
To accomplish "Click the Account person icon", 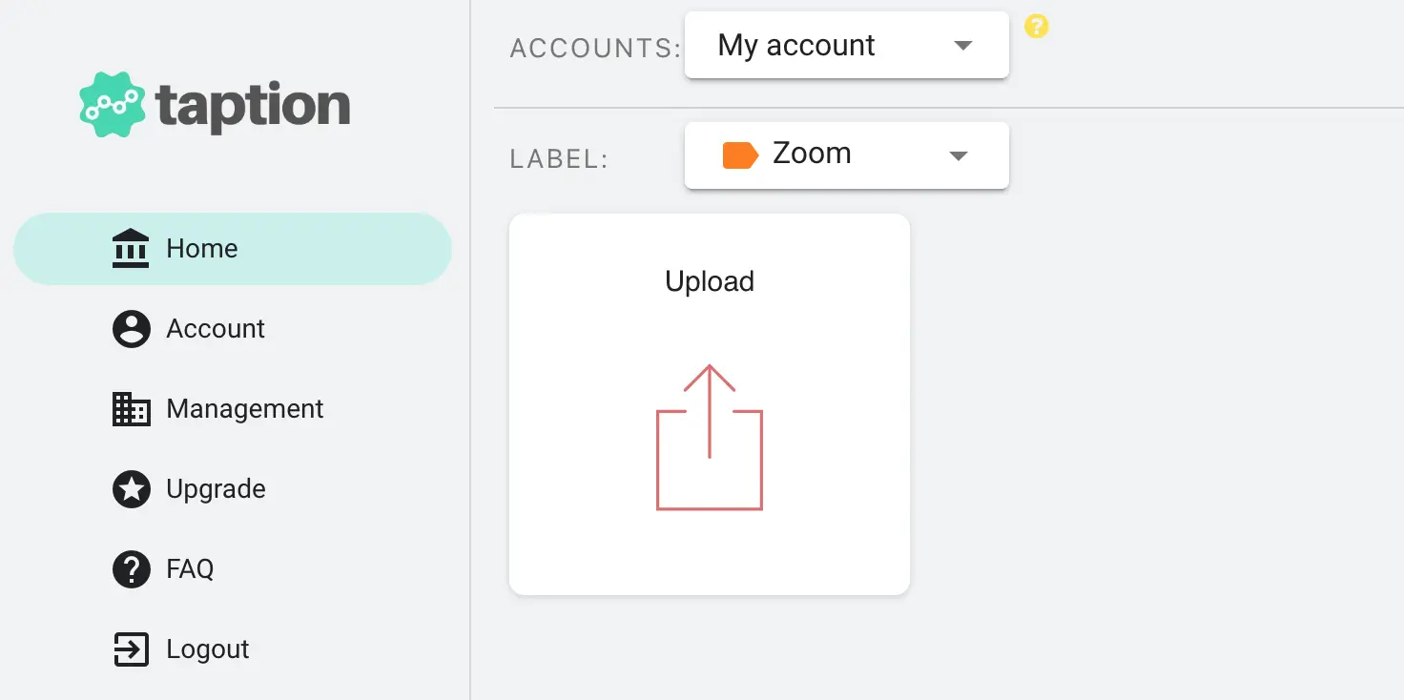I will 131,329.
